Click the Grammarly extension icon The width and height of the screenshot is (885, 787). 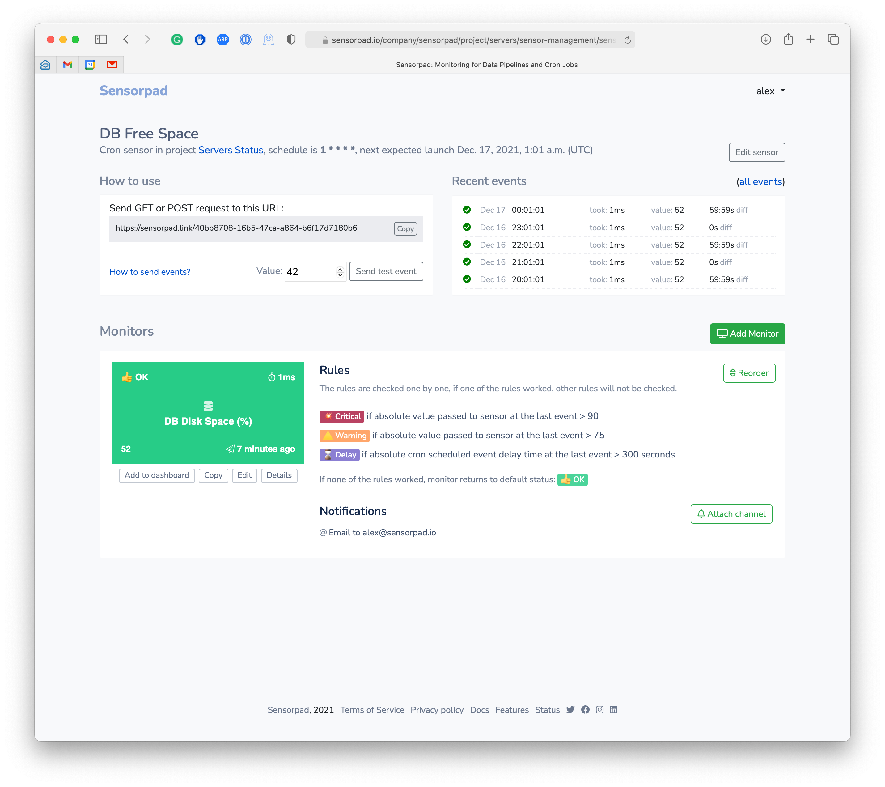coord(177,40)
